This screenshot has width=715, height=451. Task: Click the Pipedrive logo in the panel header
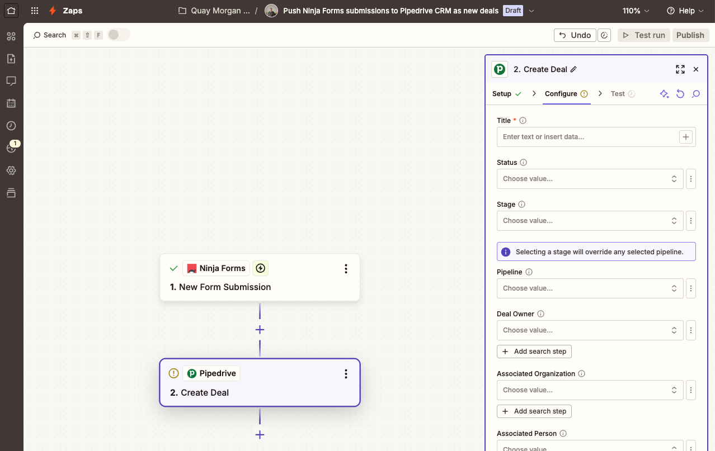pos(500,69)
